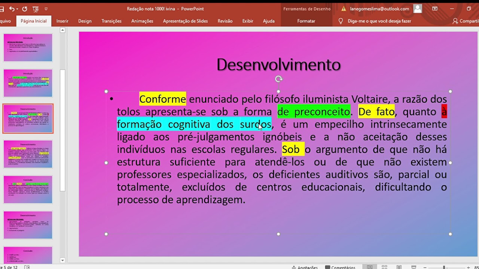479x269 pixels.
Task: Click the zoom slider handle
Action: [444, 268]
